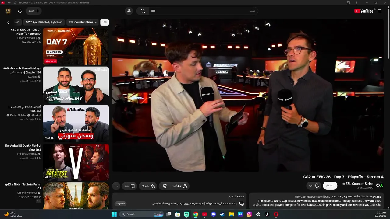Select the 'من ESL Counter-Strike' chip
Image resolution: width=390 pixels, height=219 pixels.
(83, 22)
